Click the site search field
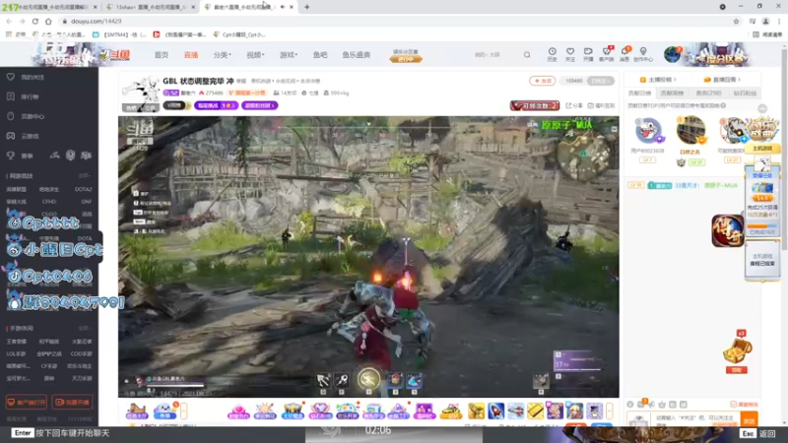788x443 pixels. 495,55
